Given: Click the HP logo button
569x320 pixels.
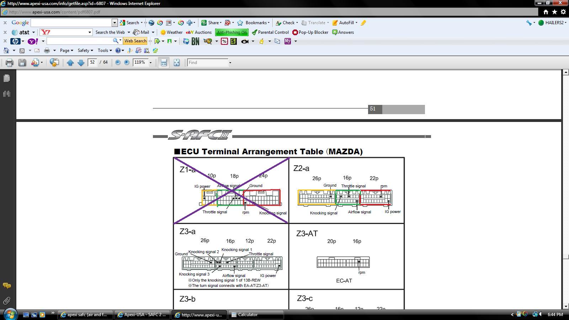Looking at the screenshot, I should click(x=15, y=41).
